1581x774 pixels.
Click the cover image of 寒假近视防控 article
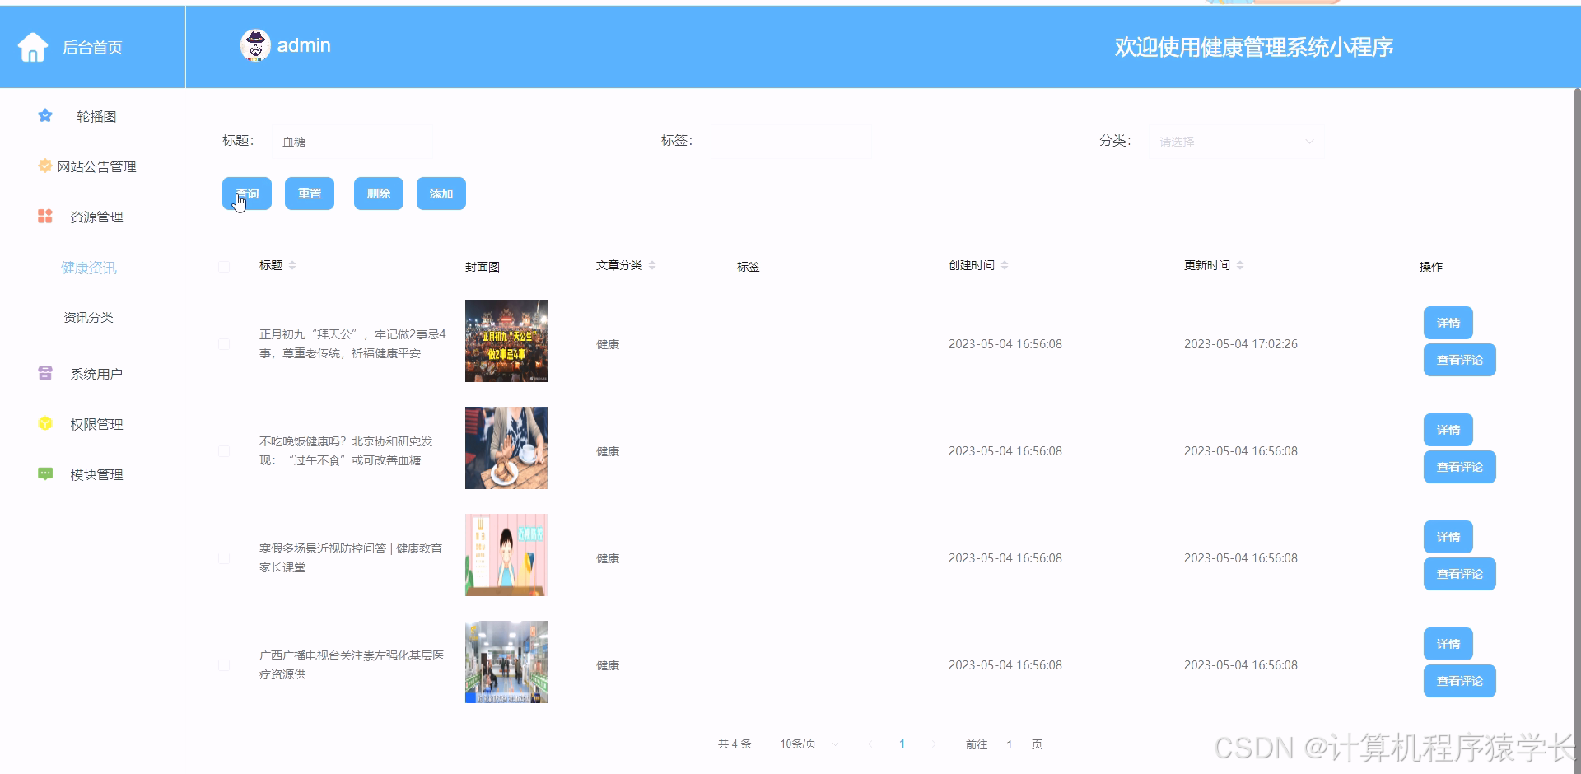pos(506,555)
